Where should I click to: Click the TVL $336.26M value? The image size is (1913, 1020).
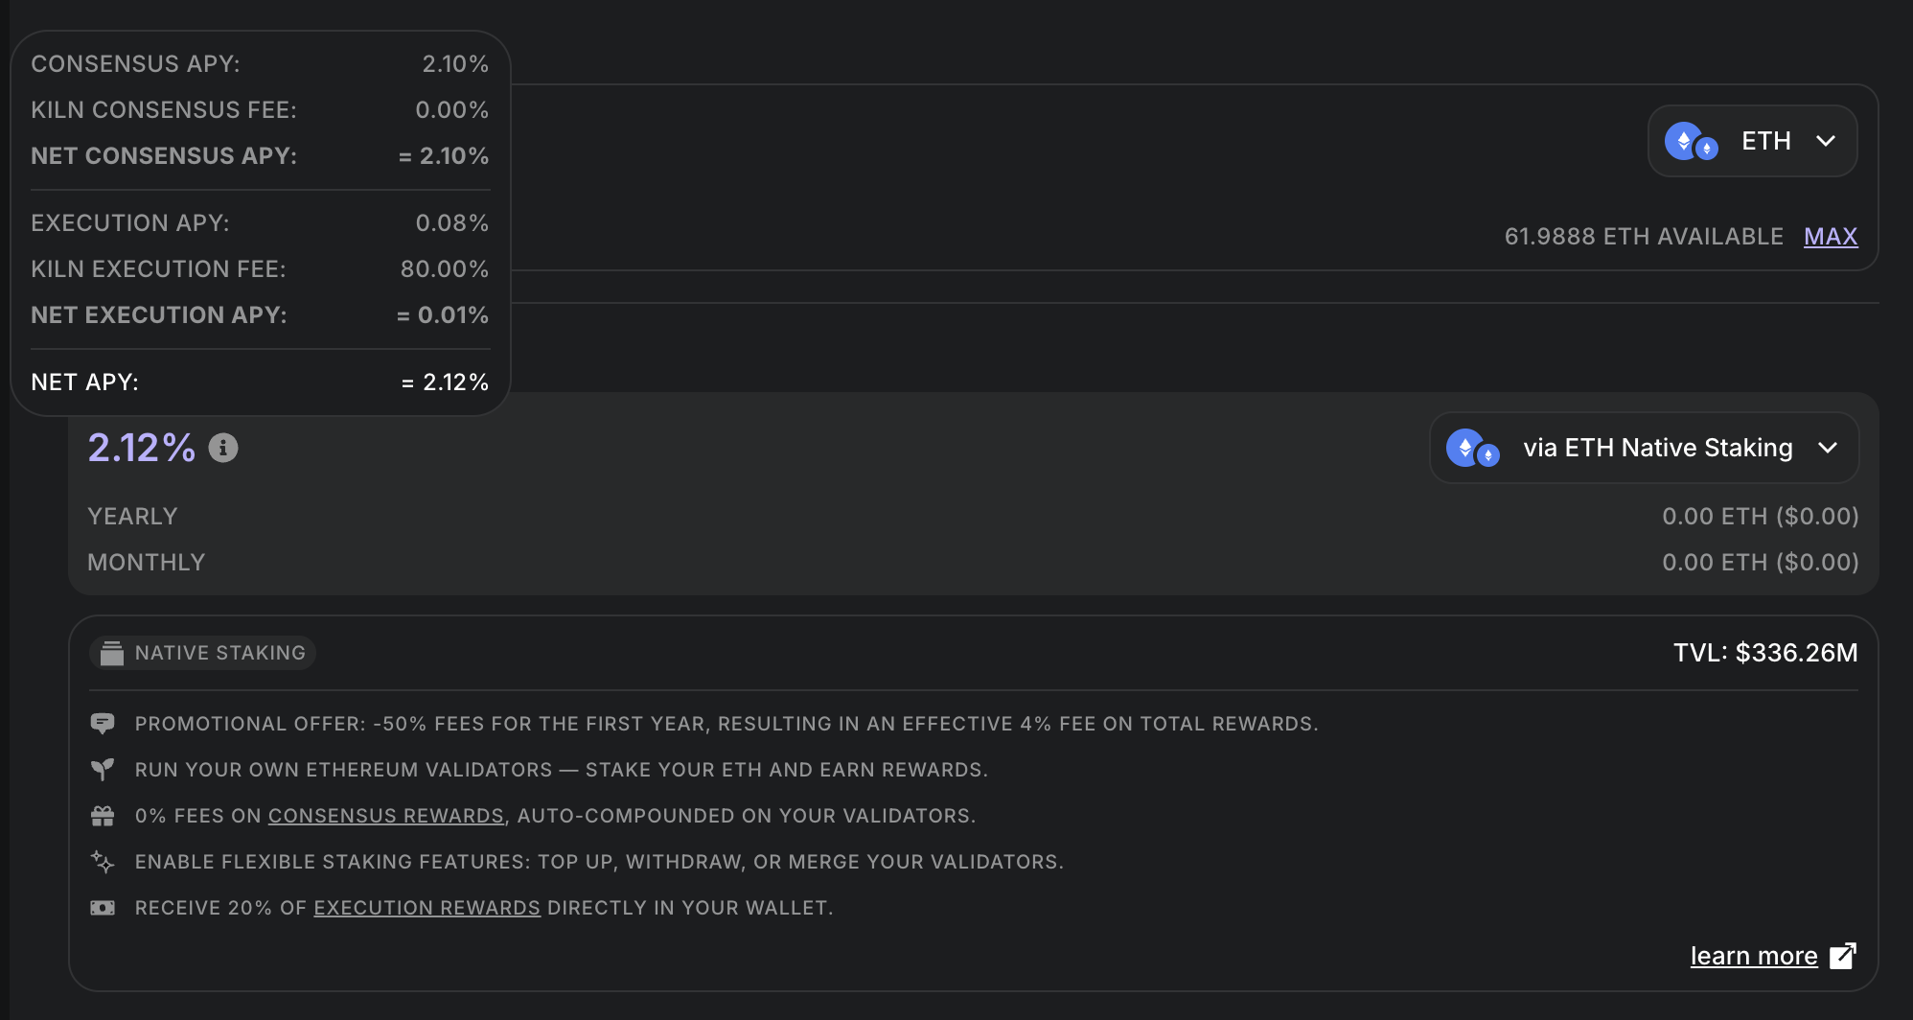click(1765, 653)
